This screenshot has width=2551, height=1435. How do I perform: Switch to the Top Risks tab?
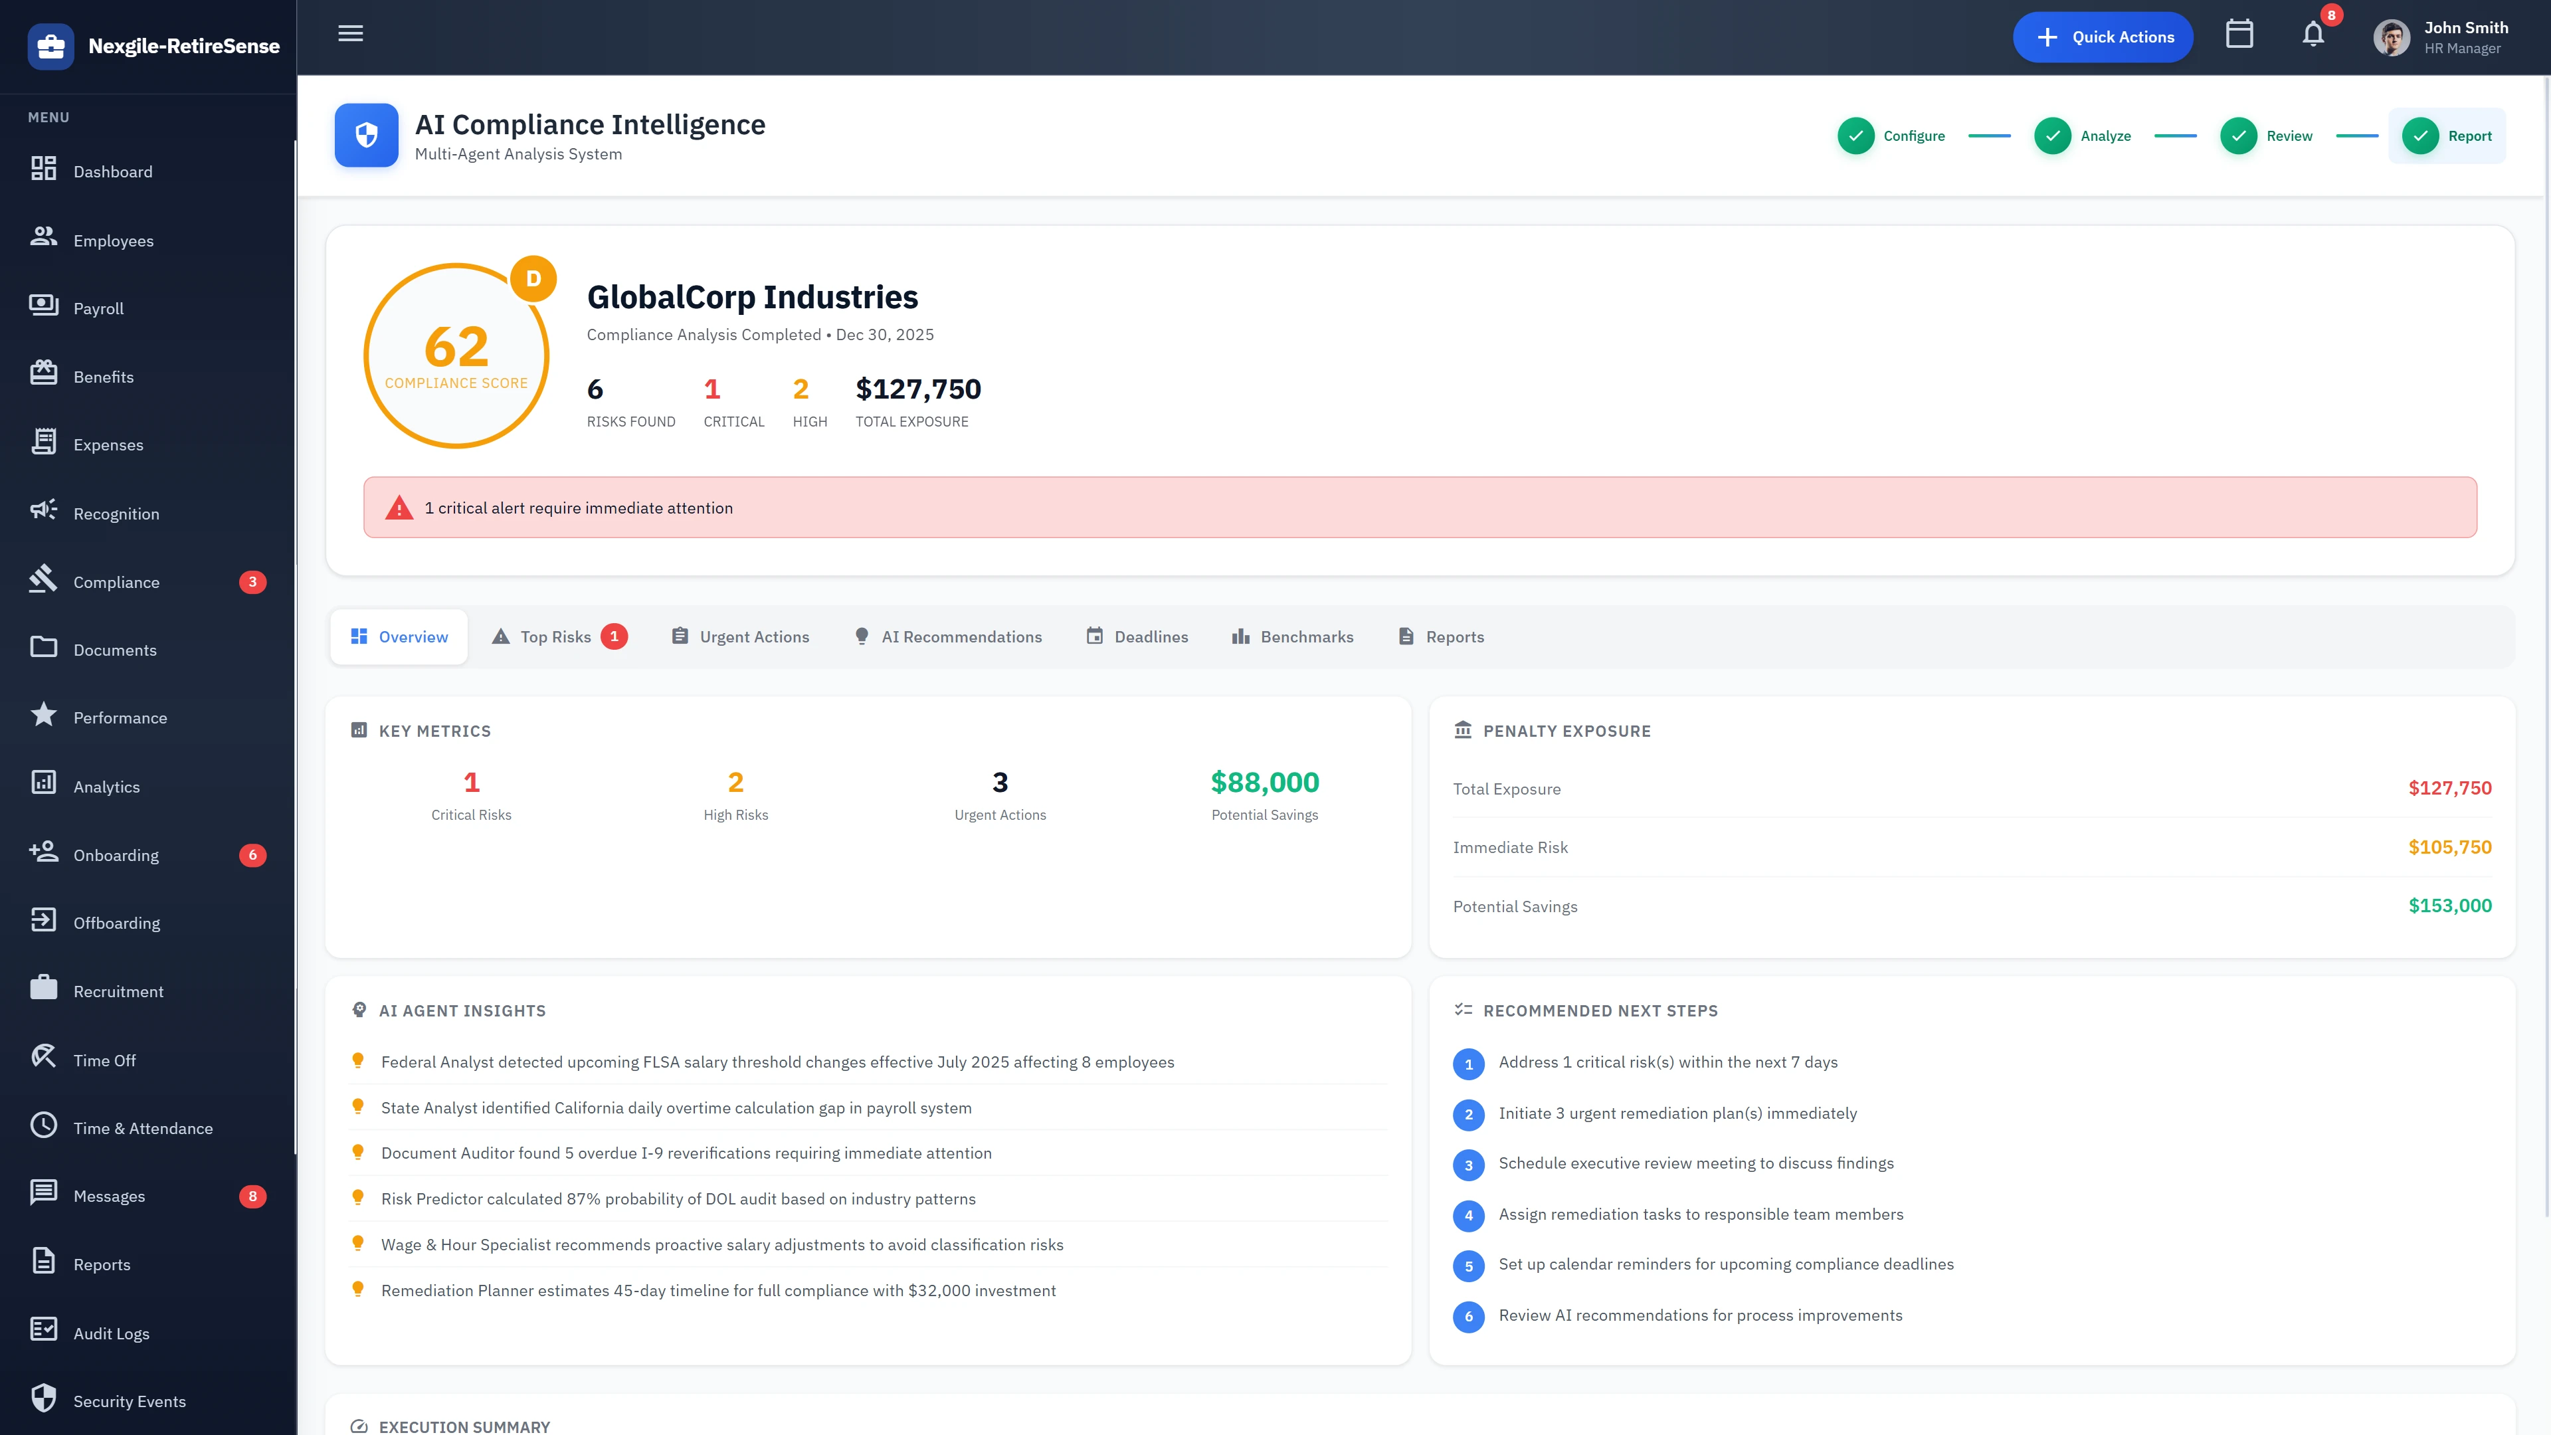pyautogui.click(x=557, y=636)
